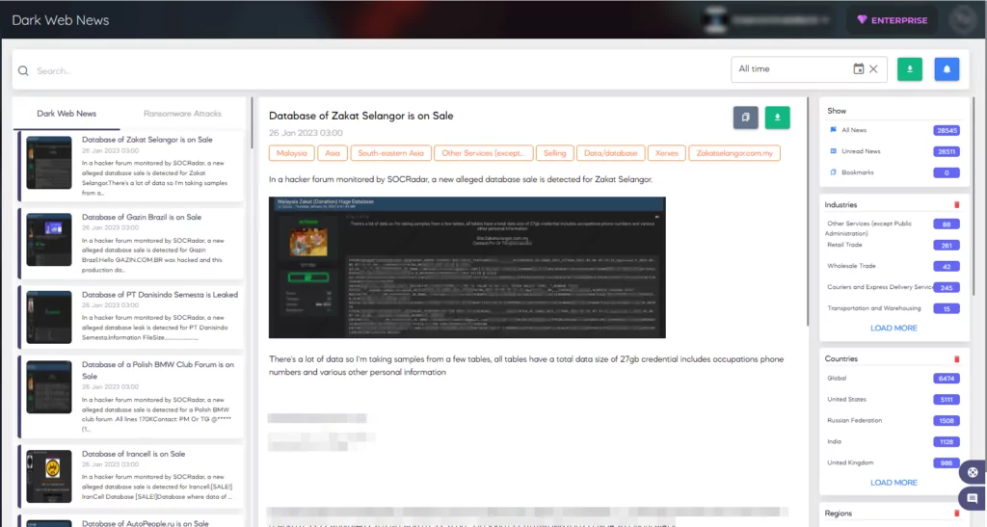Select the Selling tag
This screenshot has width=987, height=527.
554,153
